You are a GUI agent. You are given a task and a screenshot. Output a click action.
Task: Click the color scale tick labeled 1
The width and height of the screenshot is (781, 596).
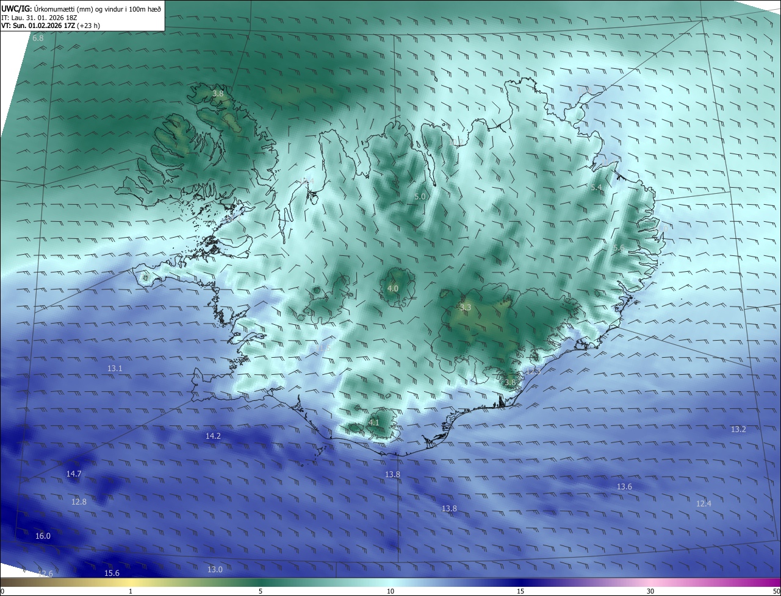(x=131, y=591)
